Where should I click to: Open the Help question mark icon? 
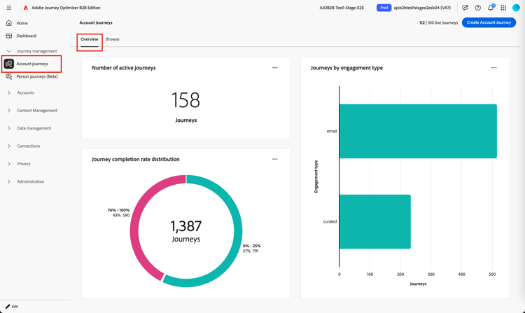pos(478,8)
